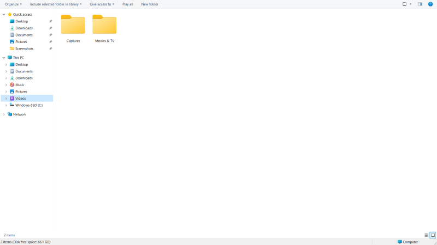The width and height of the screenshot is (437, 245).
Task: Select Quick access star icon
Action: coord(10,15)
